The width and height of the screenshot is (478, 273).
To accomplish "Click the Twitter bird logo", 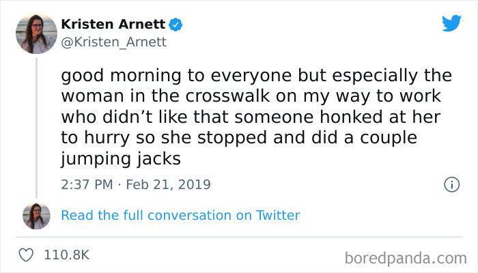I will pos(451,23).
